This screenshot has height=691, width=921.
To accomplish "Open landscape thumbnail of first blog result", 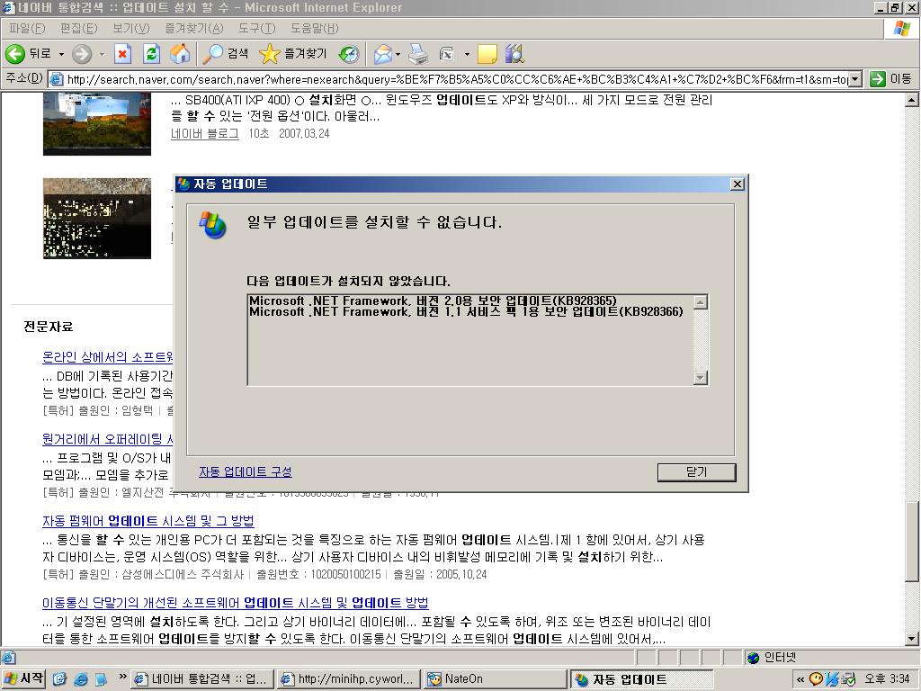I will (97, 123).
